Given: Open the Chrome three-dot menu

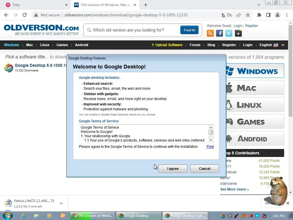Looking at the screenshot, I should pos(287,15).
